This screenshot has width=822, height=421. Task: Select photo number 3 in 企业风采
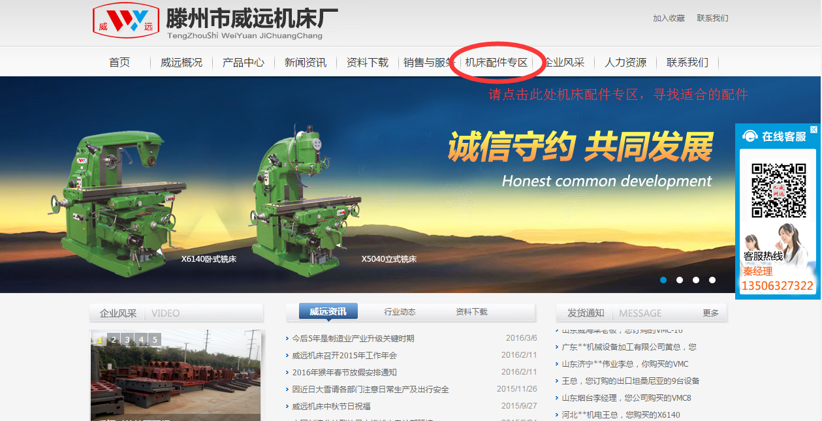[127, 339]
